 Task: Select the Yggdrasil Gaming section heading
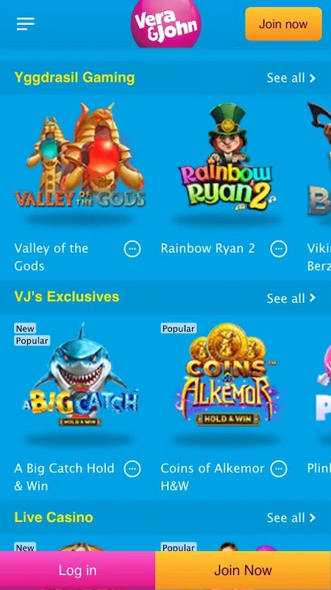tap(74, 77)
